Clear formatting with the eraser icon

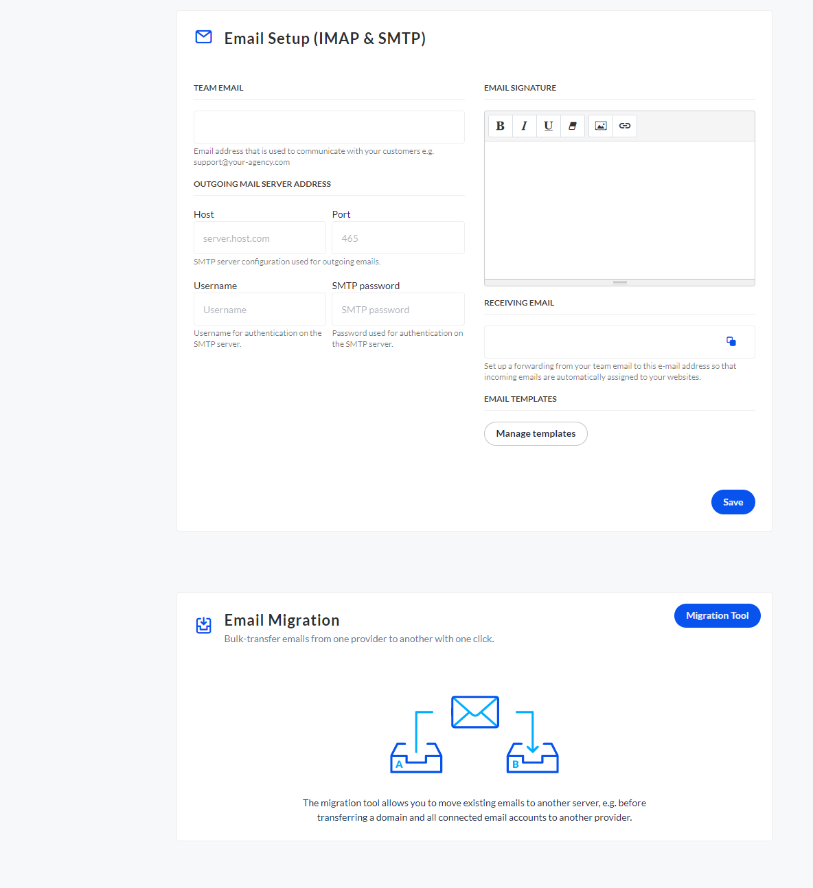pyautogui.click(x=572, y=126)
